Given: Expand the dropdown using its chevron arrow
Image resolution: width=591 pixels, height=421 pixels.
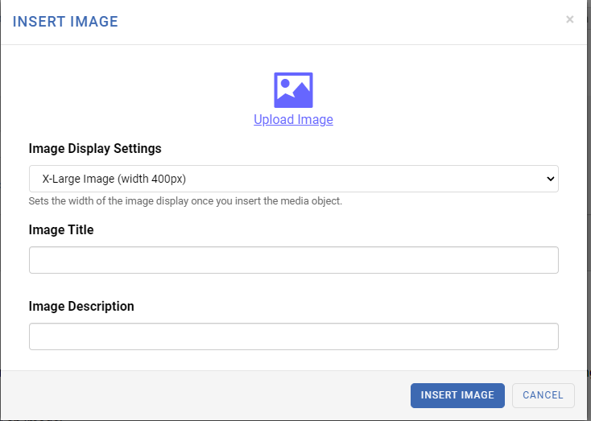Looking at the screenshot, I should [550, 179].
